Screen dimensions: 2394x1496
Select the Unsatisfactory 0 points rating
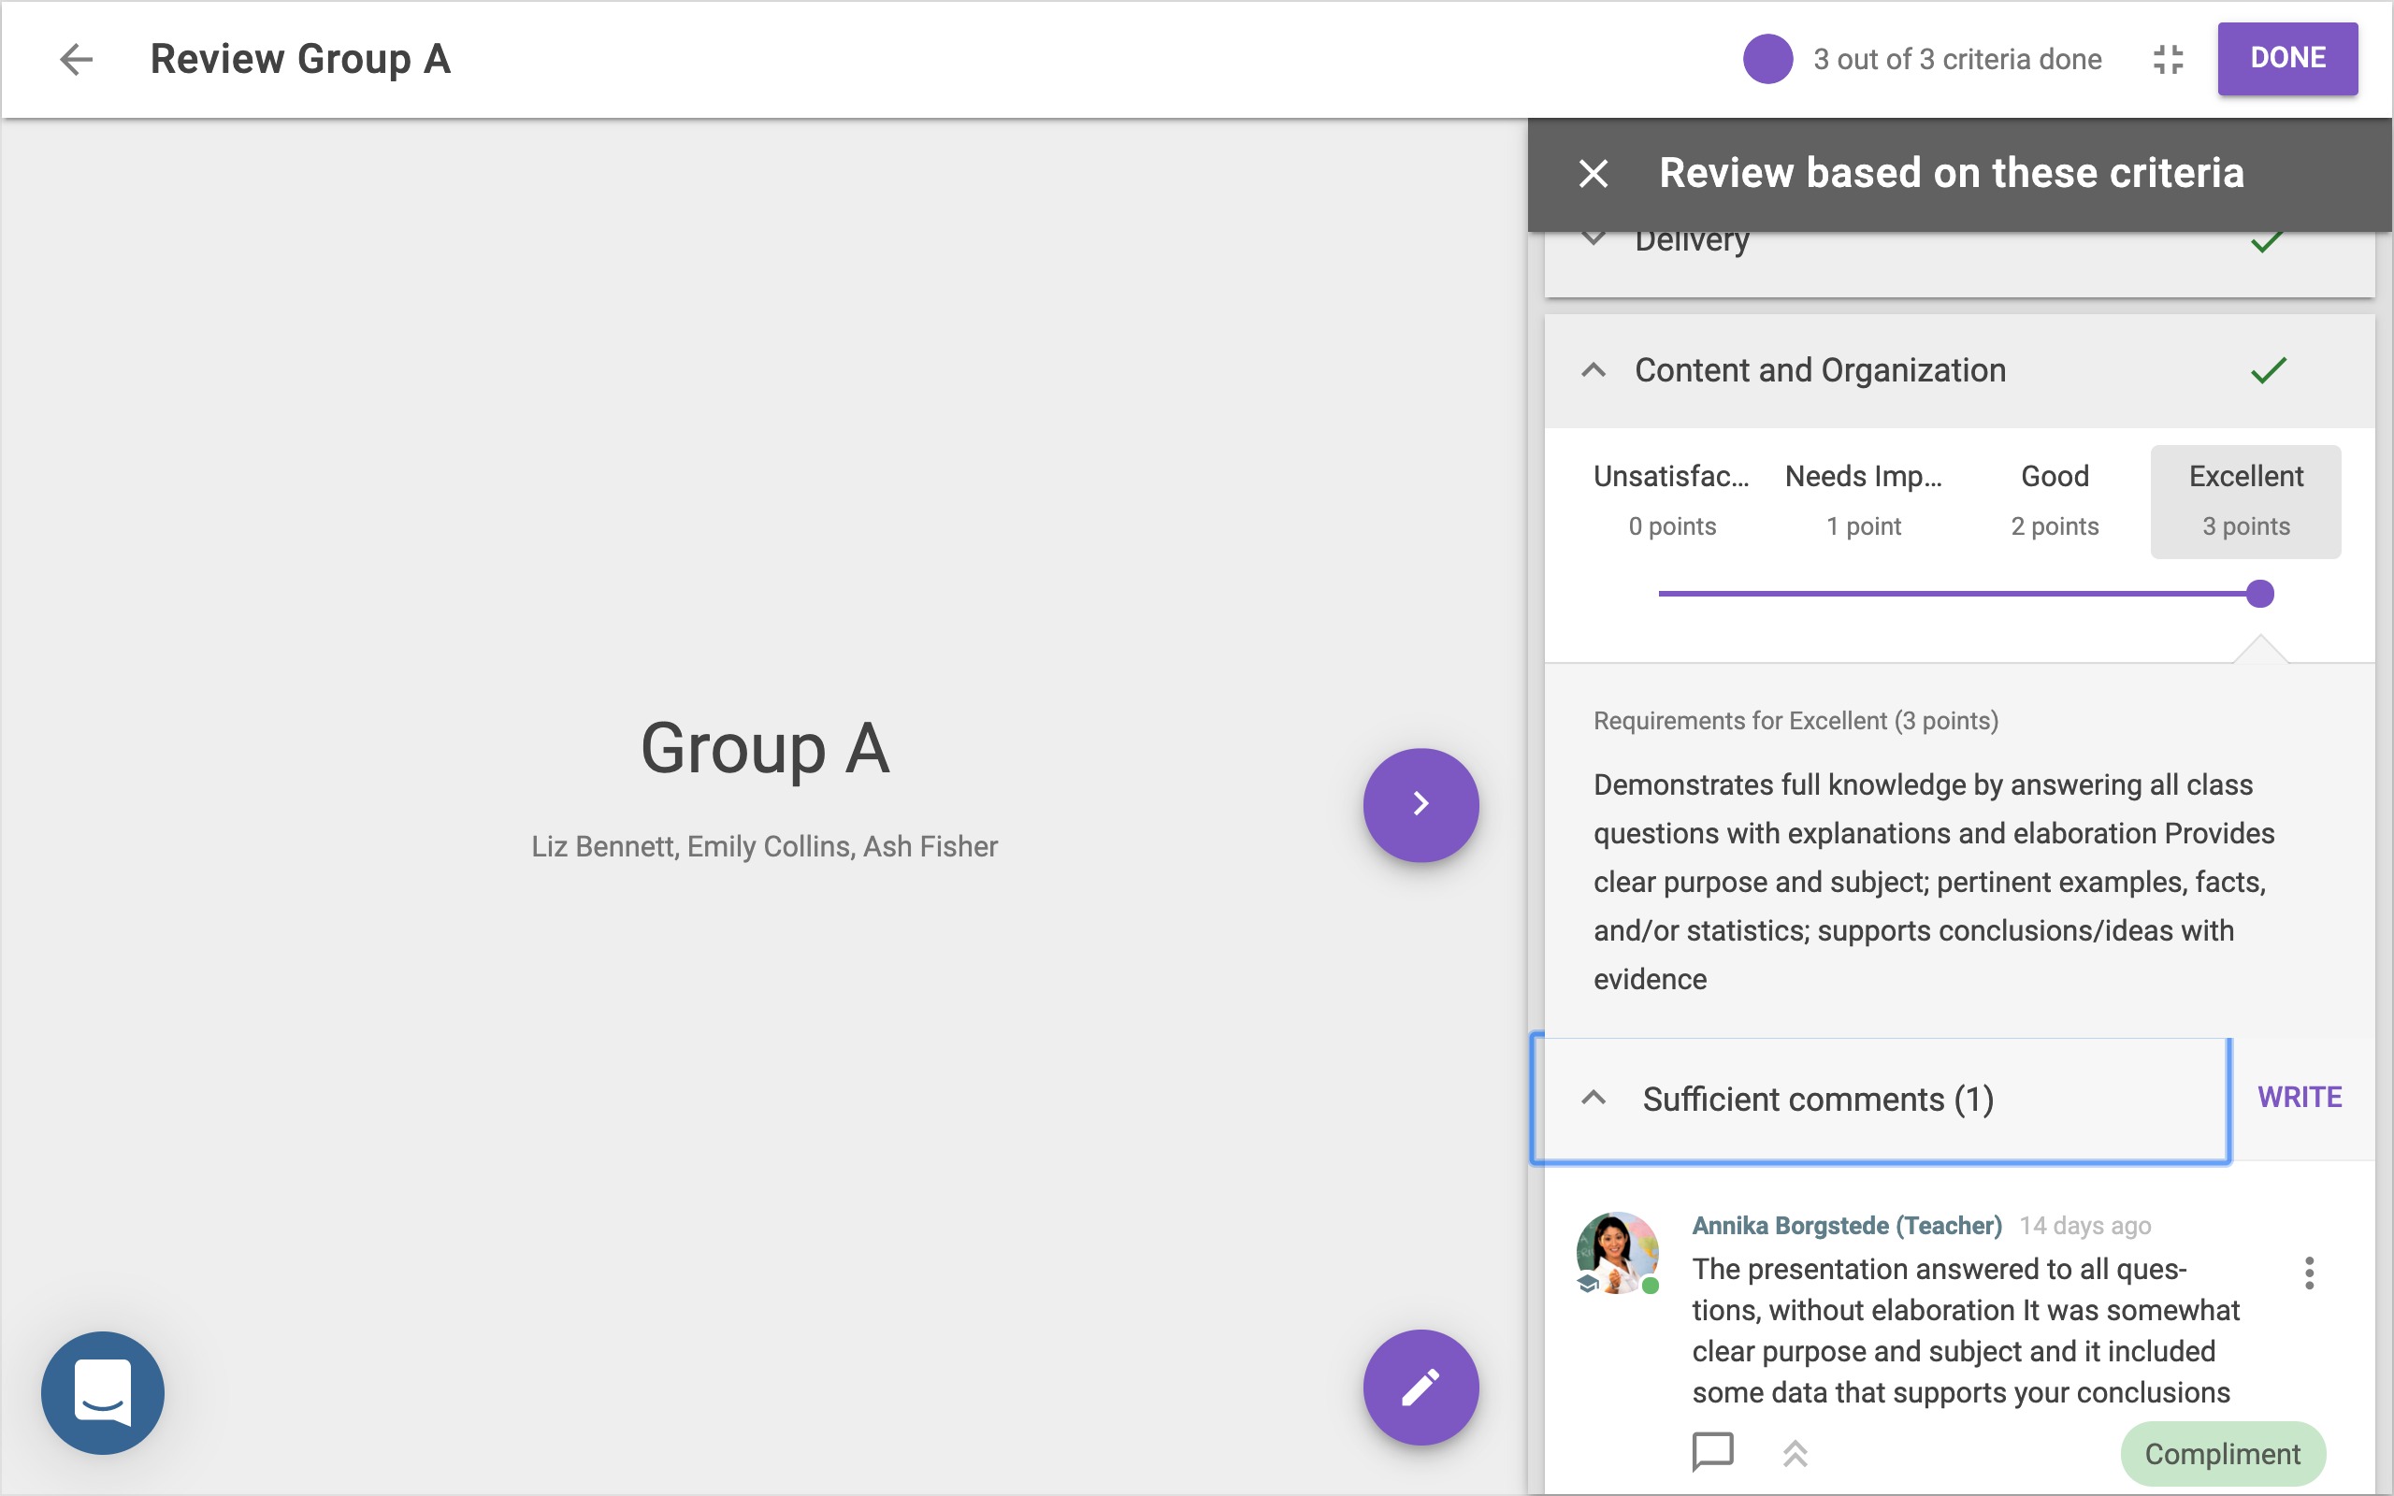click(1672, 500)
